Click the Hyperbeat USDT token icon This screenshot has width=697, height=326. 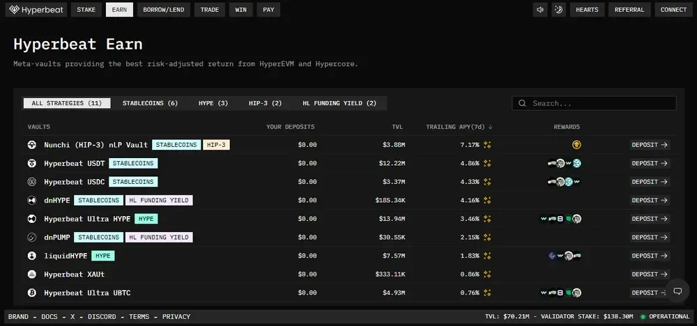click(31, 164)
